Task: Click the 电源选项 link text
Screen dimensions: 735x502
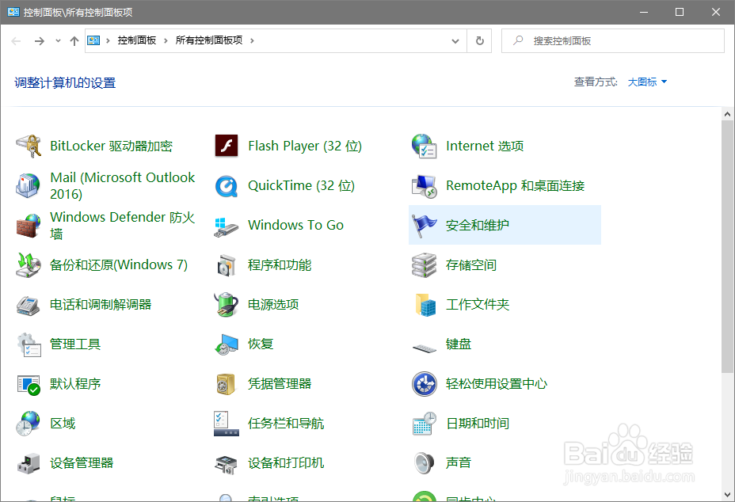Action: pyautogui.click(x=273, y=305)
